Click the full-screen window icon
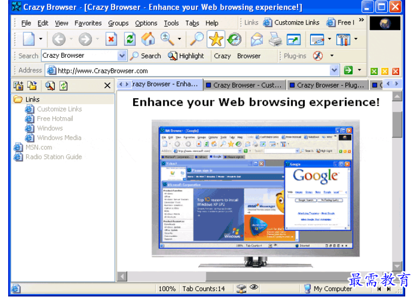 click(294, 40)
